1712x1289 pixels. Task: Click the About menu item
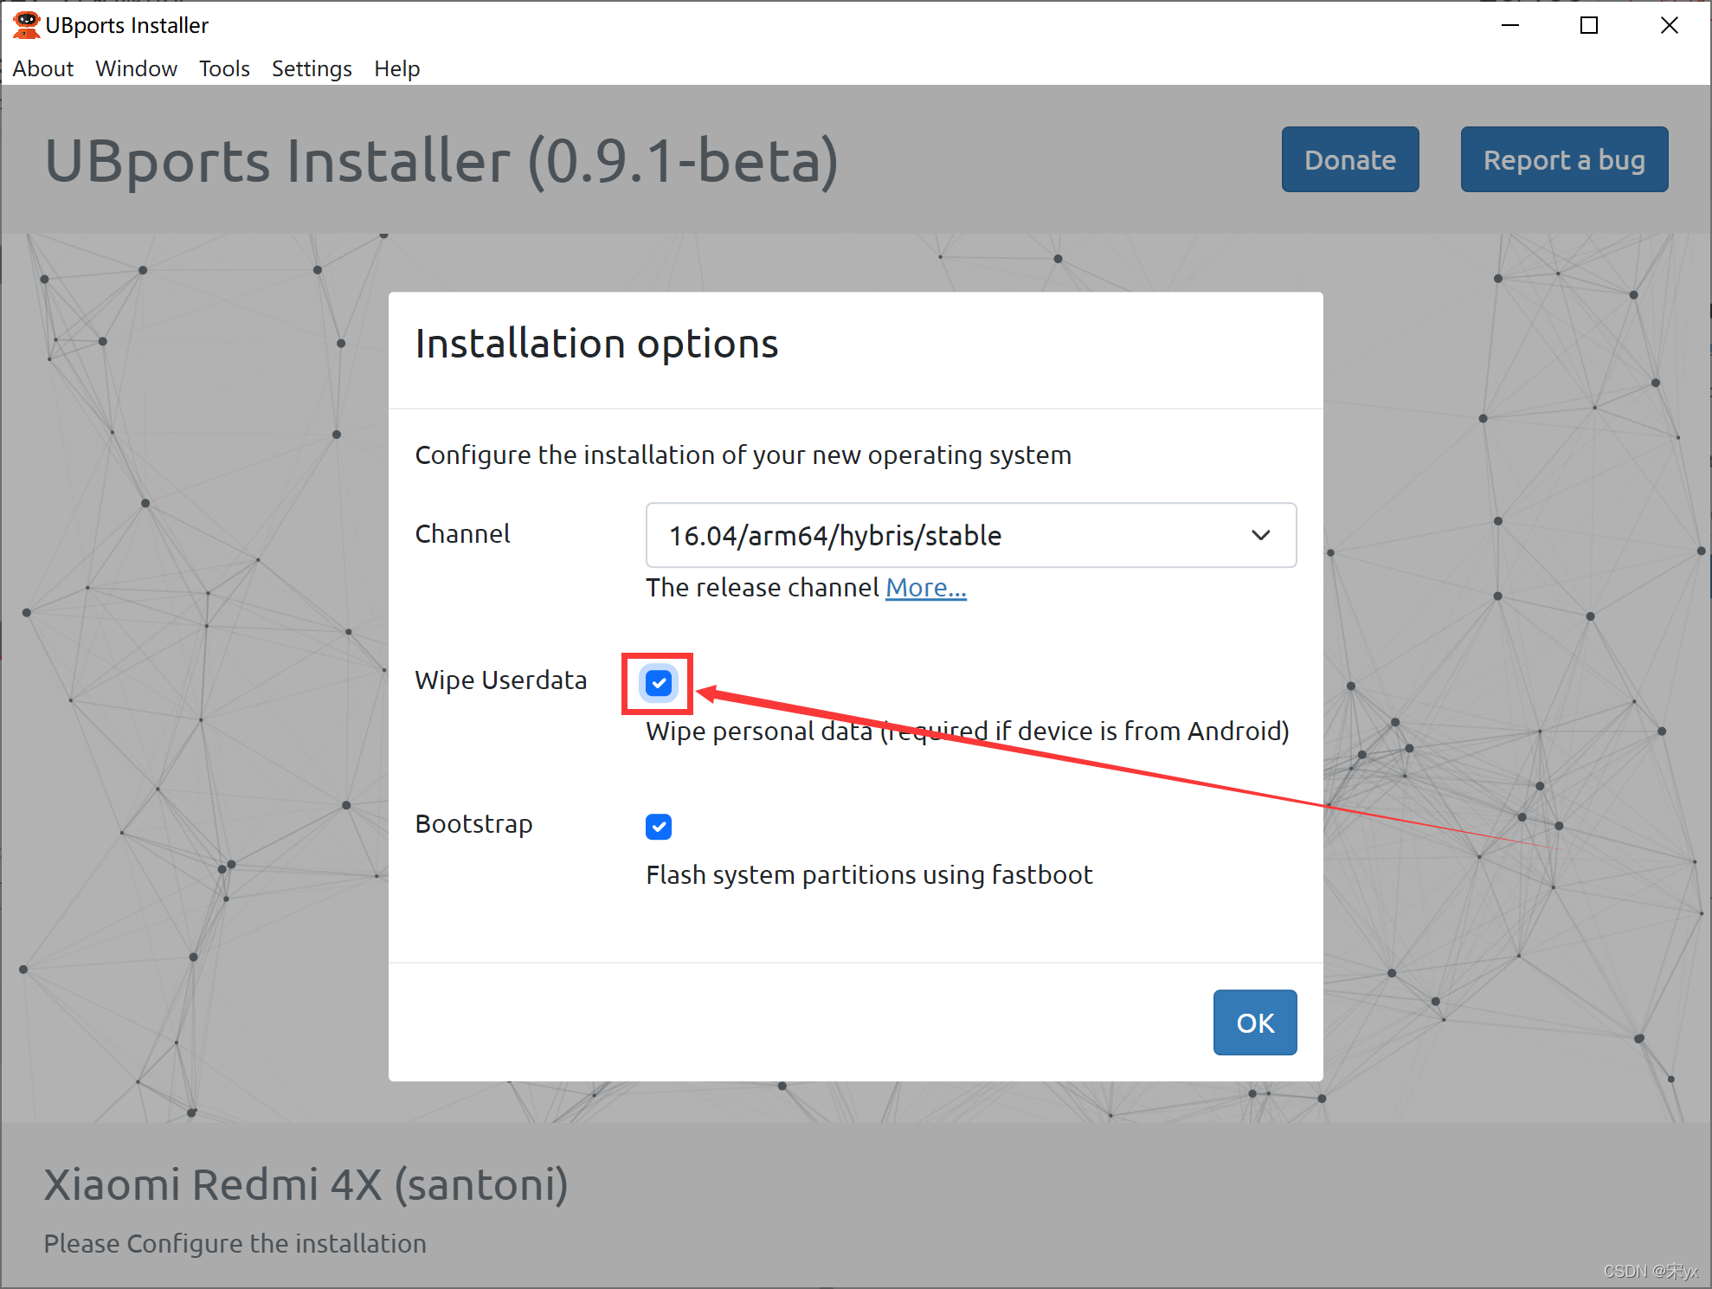(x=42, y=67)
